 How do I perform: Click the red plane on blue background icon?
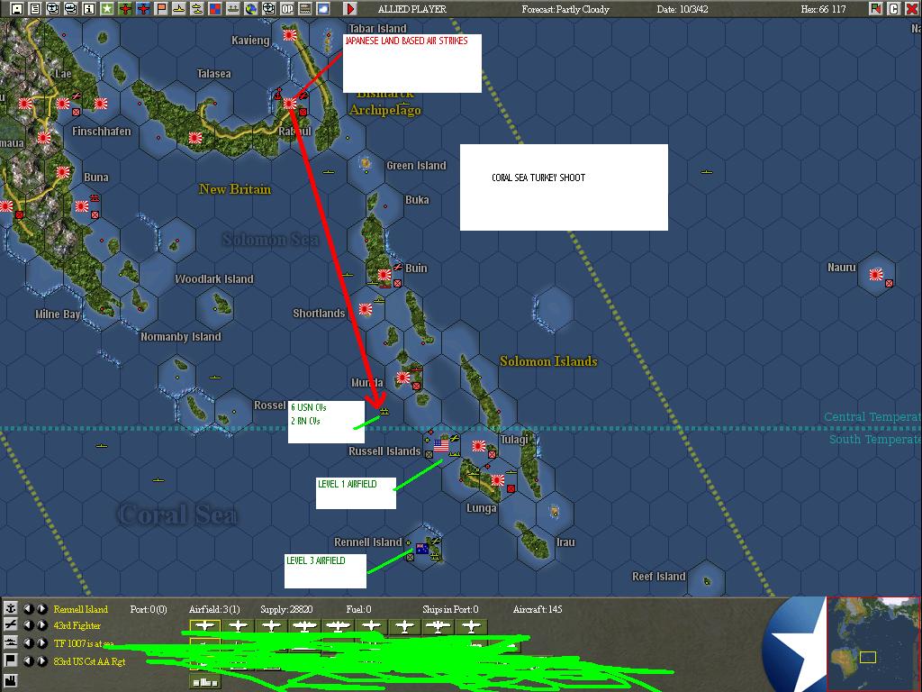click(143, 8)
